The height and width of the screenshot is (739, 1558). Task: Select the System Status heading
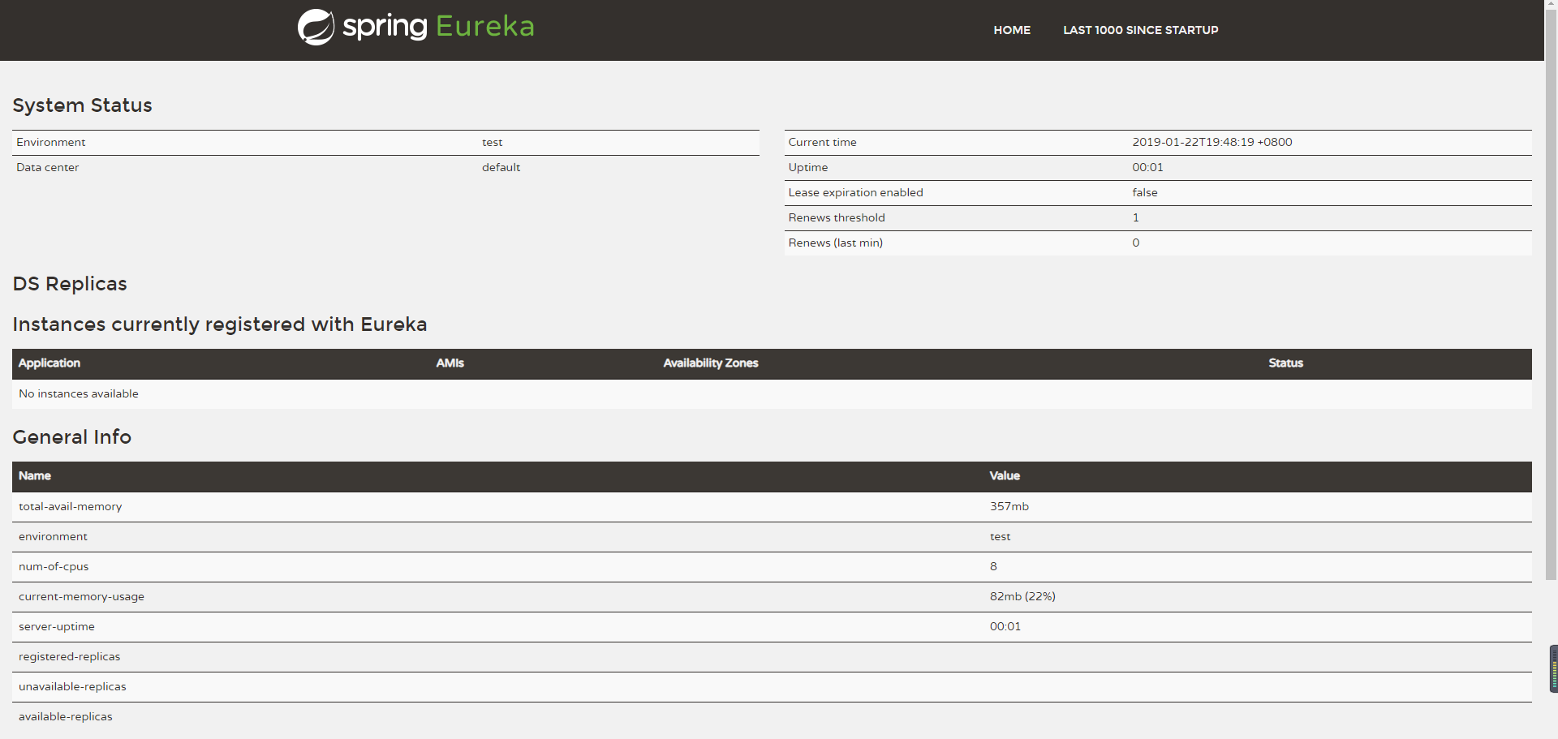[x=82, y=105]
